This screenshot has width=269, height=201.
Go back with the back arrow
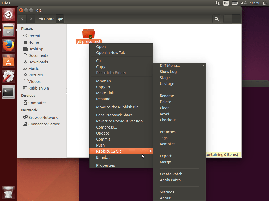(22, 19)
